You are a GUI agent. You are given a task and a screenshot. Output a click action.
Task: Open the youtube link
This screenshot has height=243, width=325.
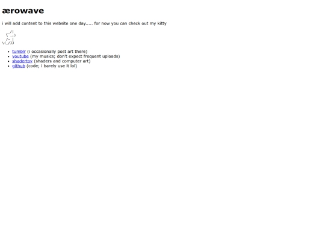coord(20,56)
